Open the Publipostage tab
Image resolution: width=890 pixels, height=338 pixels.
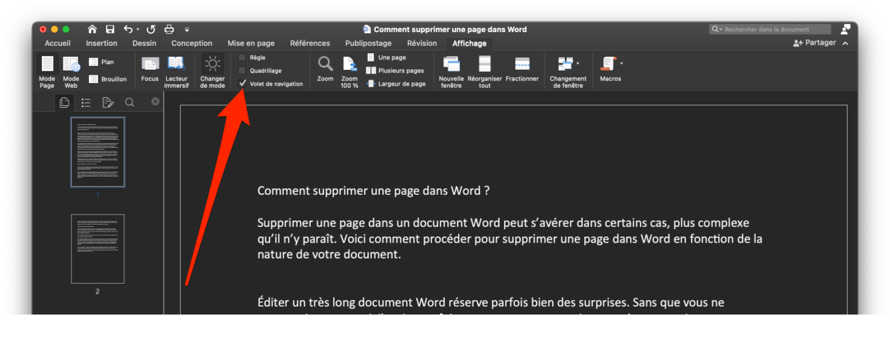click(368, 43)
